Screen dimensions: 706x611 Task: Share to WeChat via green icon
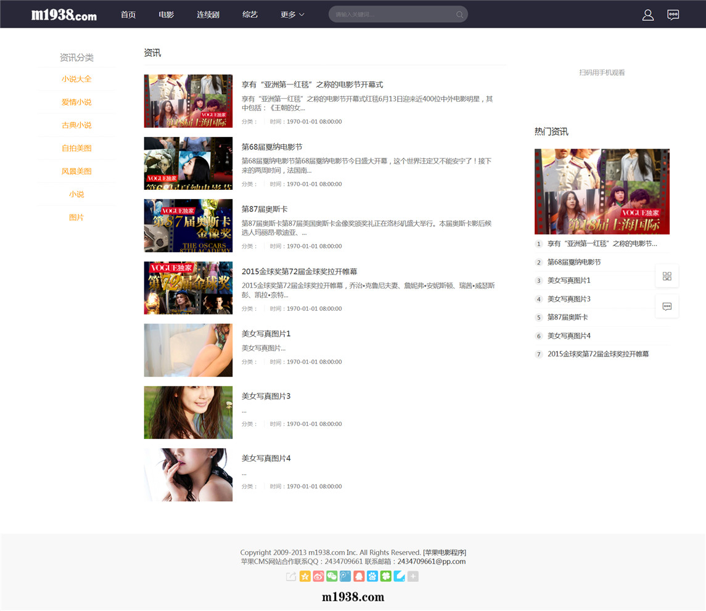332,576
